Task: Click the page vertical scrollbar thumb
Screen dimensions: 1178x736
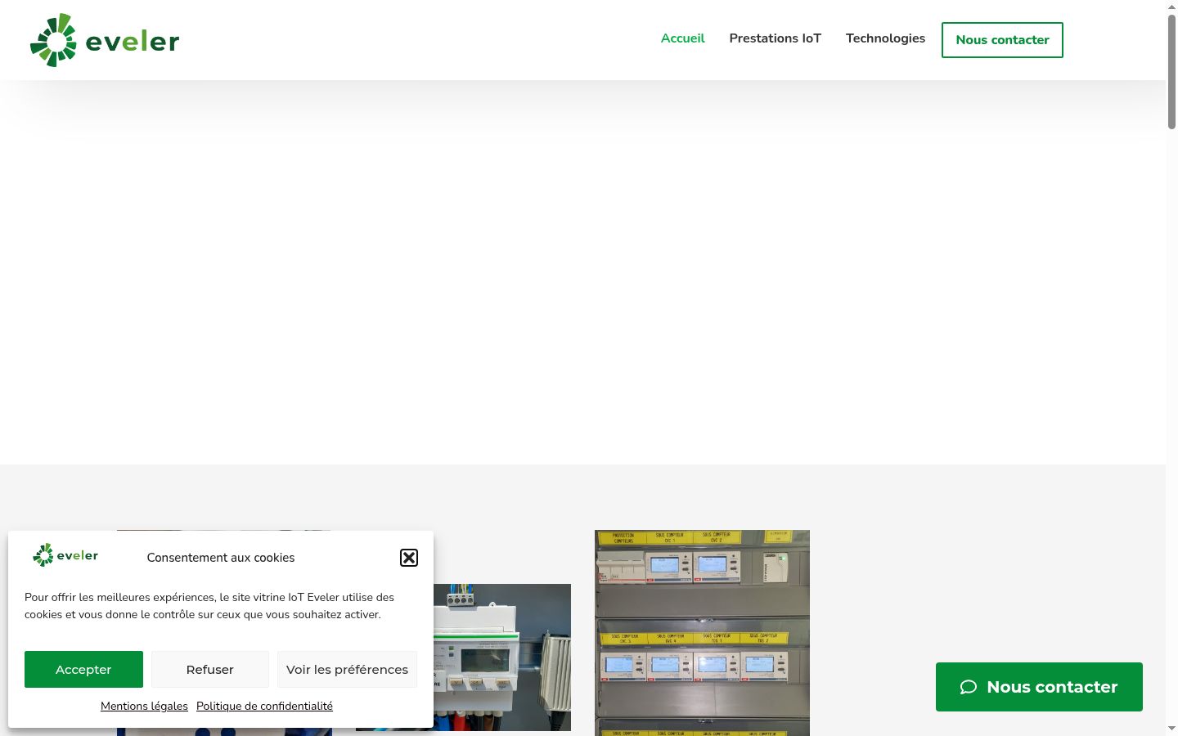Action: click(x=1171, y=71)
